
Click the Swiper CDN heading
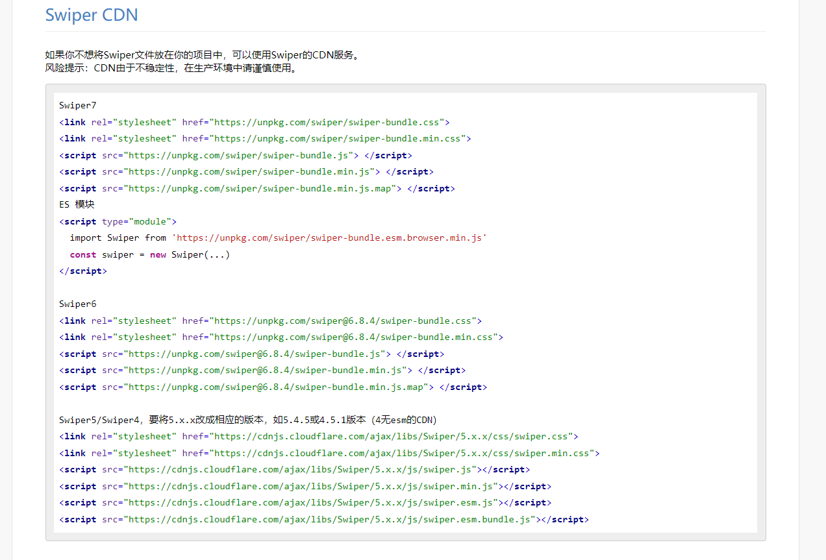coord(92,15)
